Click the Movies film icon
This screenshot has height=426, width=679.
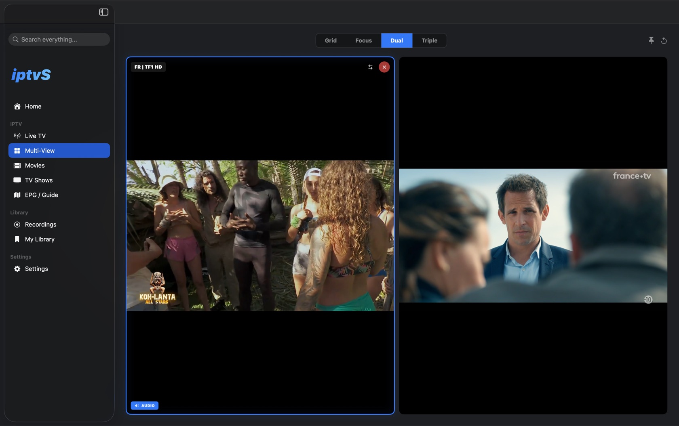[x=17, y=166]
